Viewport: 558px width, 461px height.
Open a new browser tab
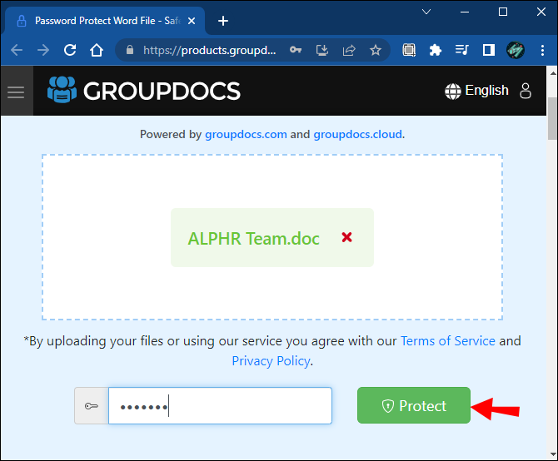(x=223, y=21)
